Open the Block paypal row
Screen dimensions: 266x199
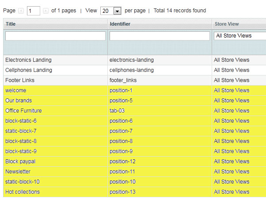click(135, 161)
